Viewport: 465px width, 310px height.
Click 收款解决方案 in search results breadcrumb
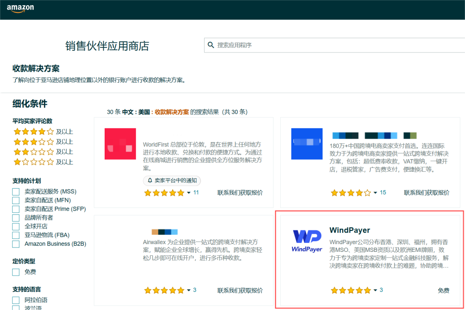point(172,112)
